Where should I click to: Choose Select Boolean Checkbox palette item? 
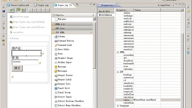(69, 101)
